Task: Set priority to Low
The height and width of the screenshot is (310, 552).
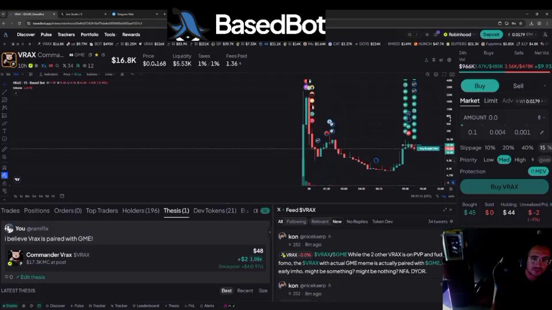Action: 488,160
